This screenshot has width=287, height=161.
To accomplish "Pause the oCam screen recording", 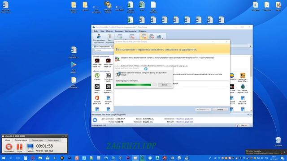I will [20, 147].
